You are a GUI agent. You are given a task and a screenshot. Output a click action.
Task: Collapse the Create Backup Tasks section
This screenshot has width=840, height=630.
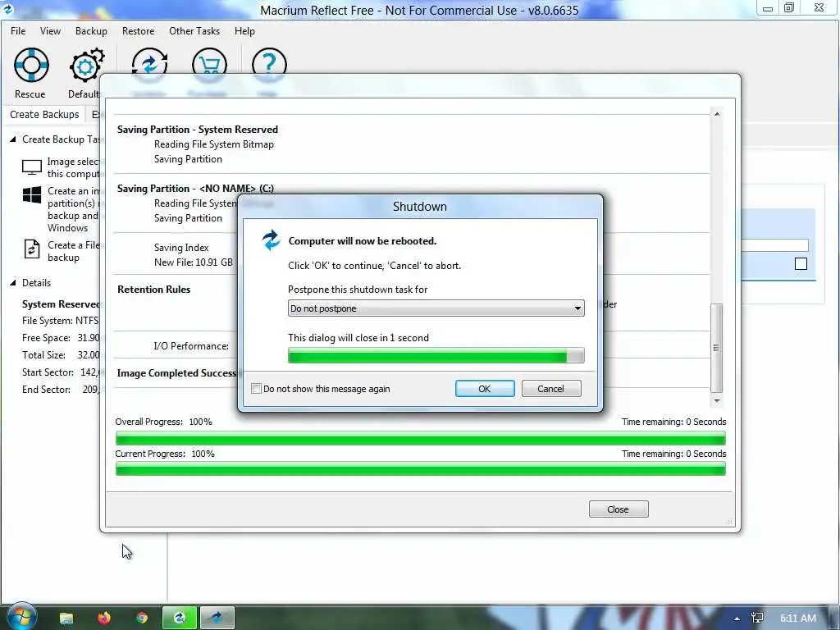point(13,139)
